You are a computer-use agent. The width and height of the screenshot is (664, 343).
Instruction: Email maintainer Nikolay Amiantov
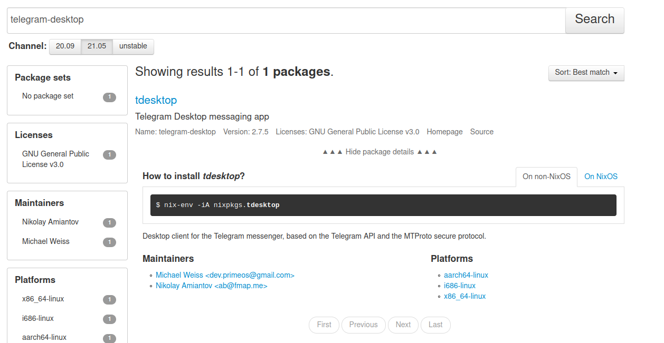(x=211, y=286)
